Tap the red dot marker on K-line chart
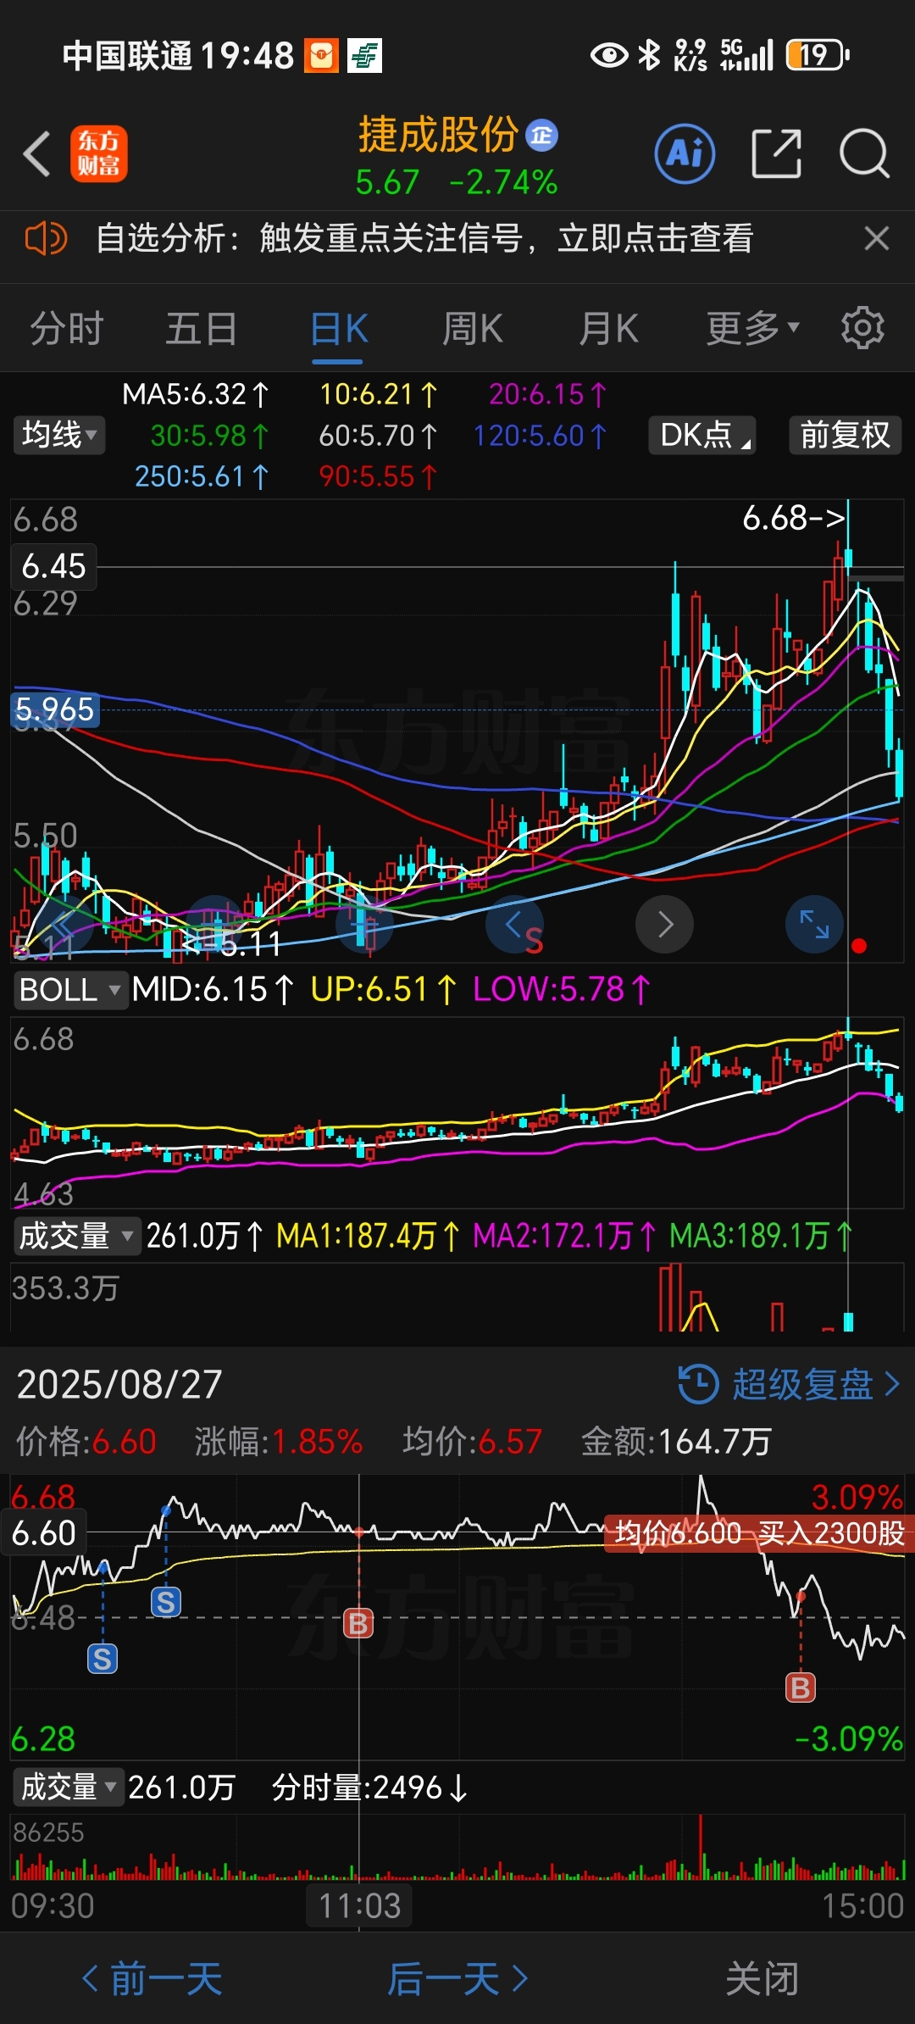 click(859, 946)
